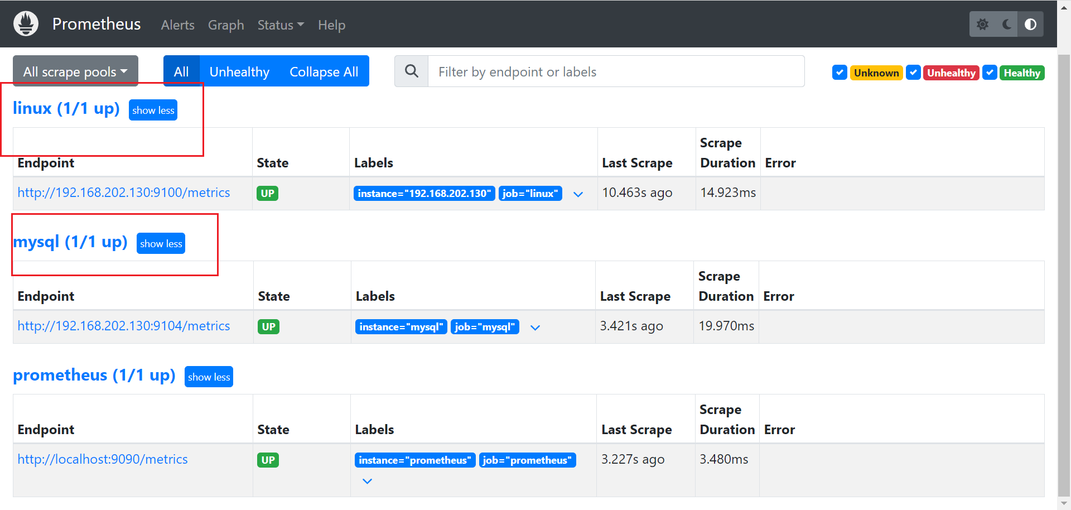Collapse linux pool with show less
Screen dimensions: 1071x510
pos(153,110)
